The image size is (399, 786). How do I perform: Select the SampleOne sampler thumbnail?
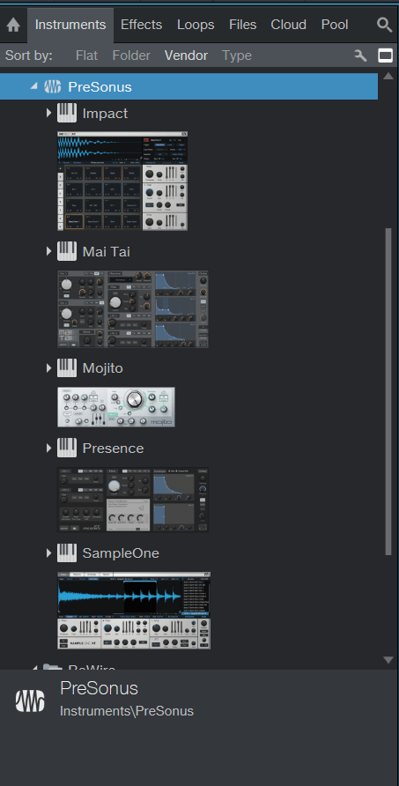tap(134, 611)
